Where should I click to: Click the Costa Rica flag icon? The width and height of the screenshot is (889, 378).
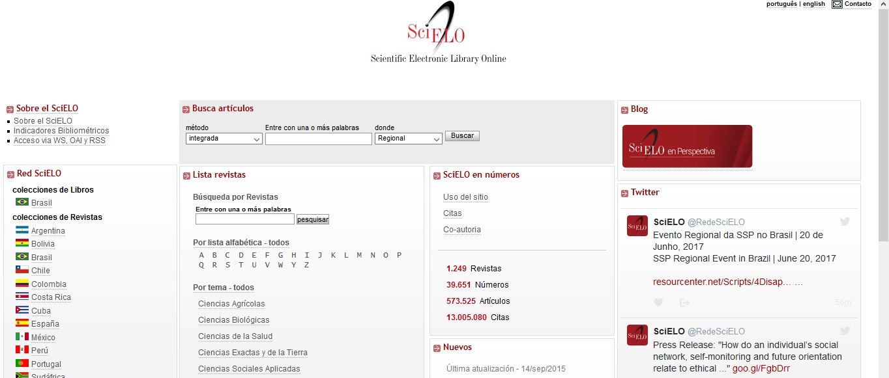pyautogui.click(x=22, y=297)
